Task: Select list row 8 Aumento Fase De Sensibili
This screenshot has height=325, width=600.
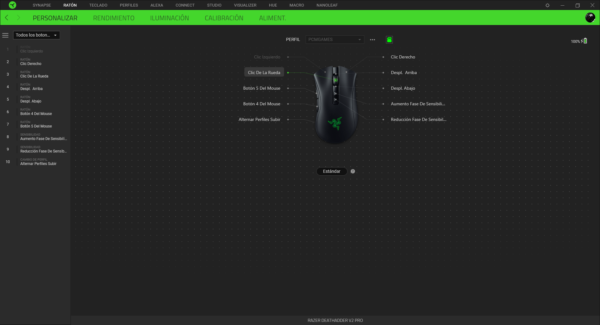Action: pos(35,137)
